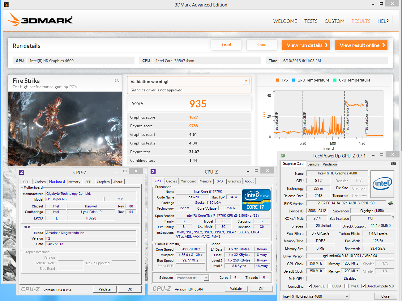
Task: Select the Graphics Card tab in GPU-Z
Action: (x=293, y=164)
